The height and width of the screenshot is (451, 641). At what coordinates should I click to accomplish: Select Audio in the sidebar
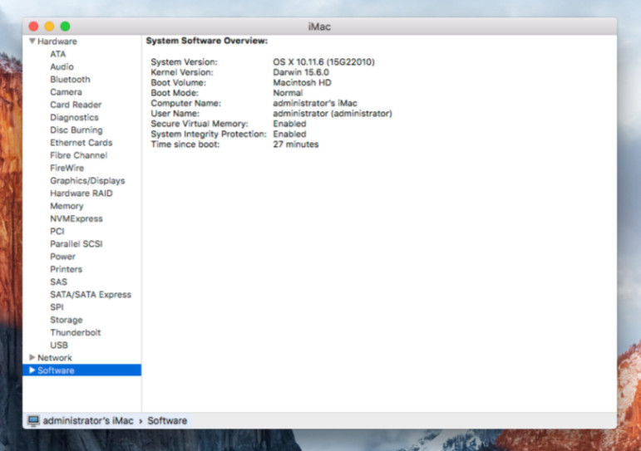[62, 66]
